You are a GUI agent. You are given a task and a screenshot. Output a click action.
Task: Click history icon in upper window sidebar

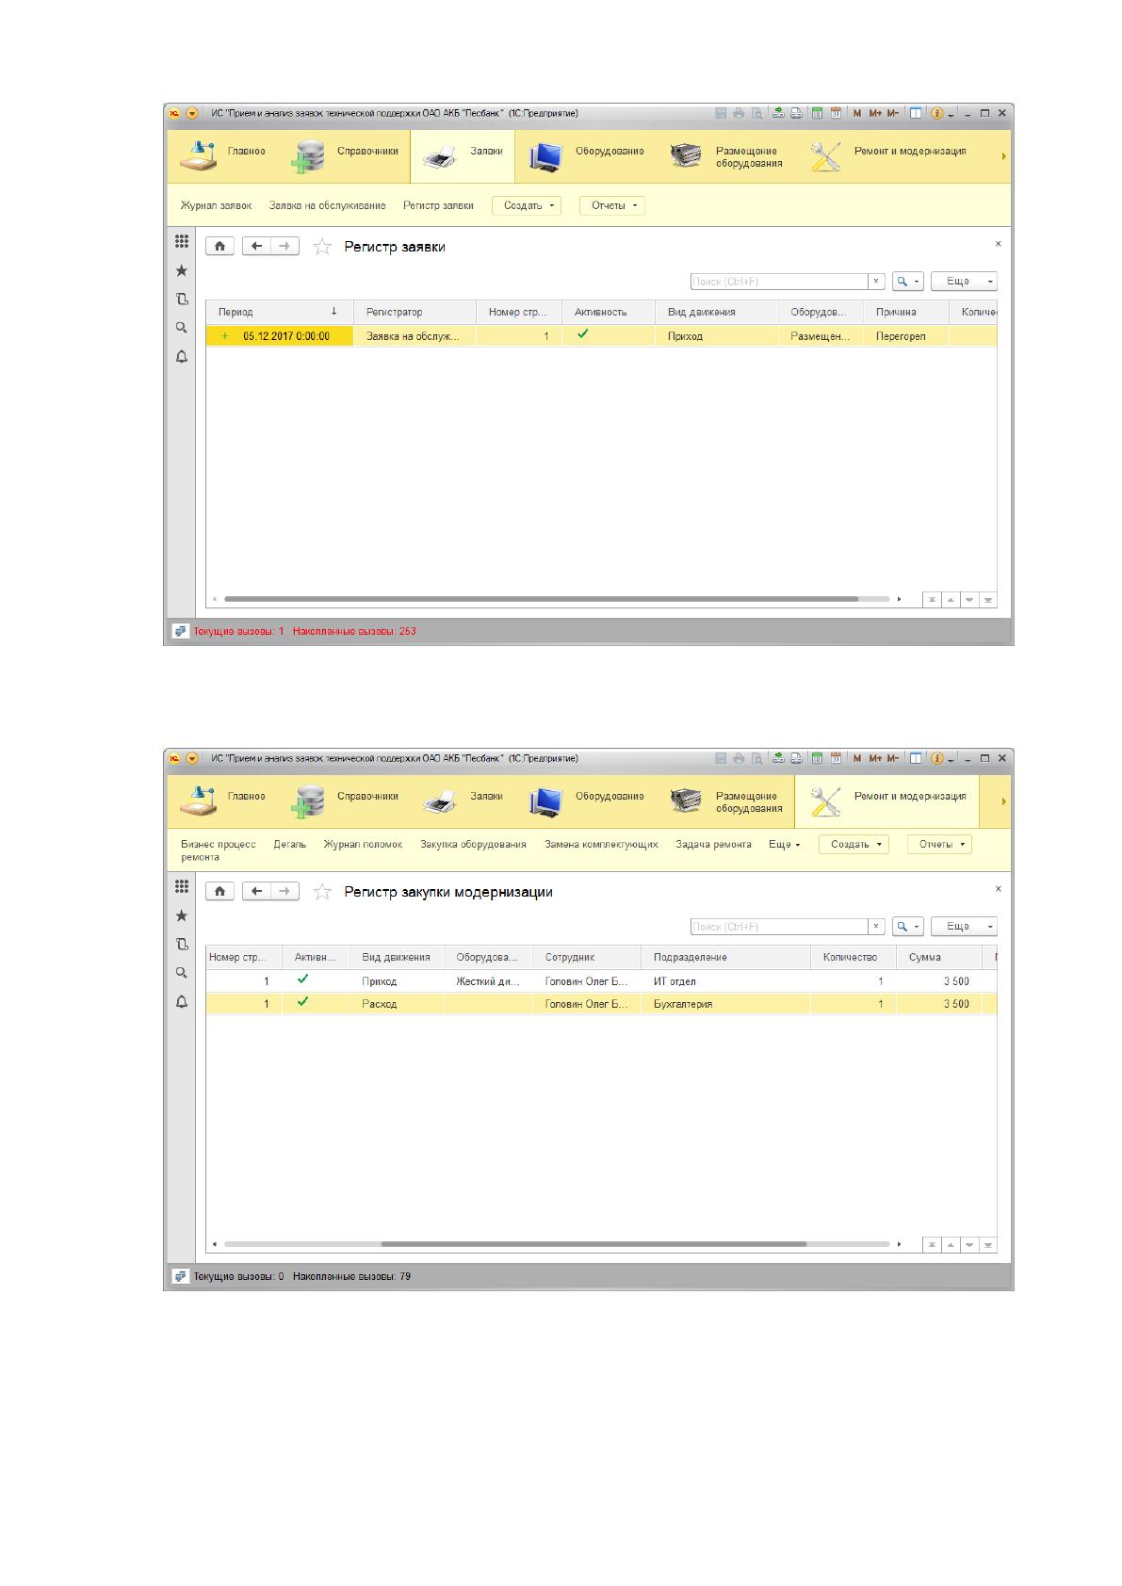click(x=182, y=299)
